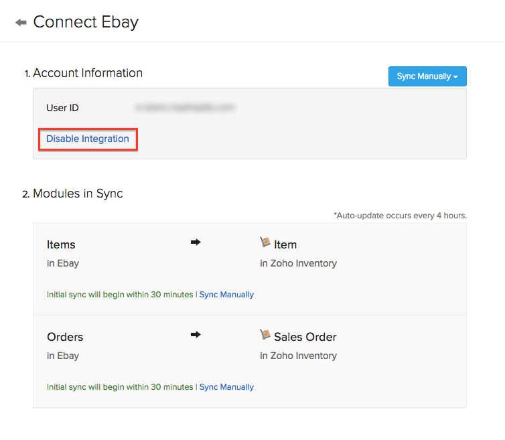Click the auto-update every 4 hours note
Viewport: 505px width, 440px height.
(400, 216)
